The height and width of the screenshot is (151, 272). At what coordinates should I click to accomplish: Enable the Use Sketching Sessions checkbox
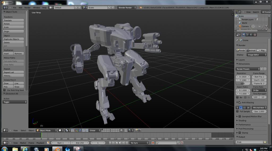click(x=5, y=90)
